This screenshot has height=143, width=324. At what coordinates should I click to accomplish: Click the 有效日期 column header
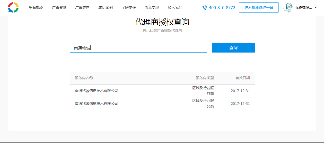click(x=243, y=78)
